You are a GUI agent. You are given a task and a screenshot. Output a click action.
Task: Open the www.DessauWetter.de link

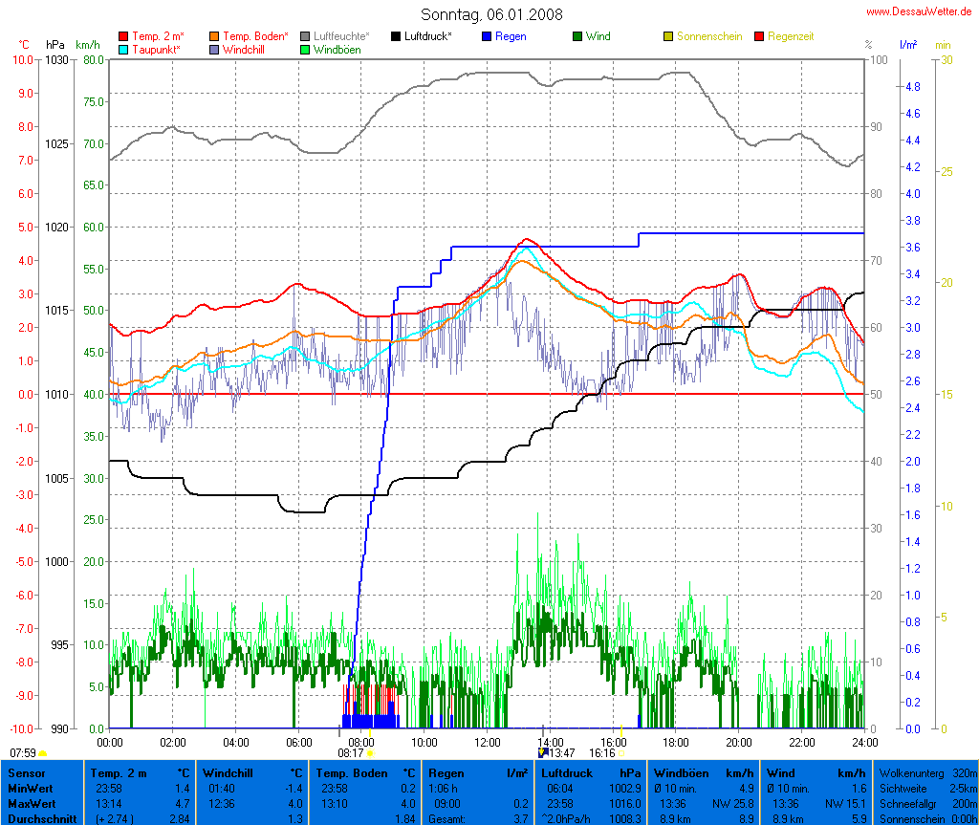[x=919, y=11]
